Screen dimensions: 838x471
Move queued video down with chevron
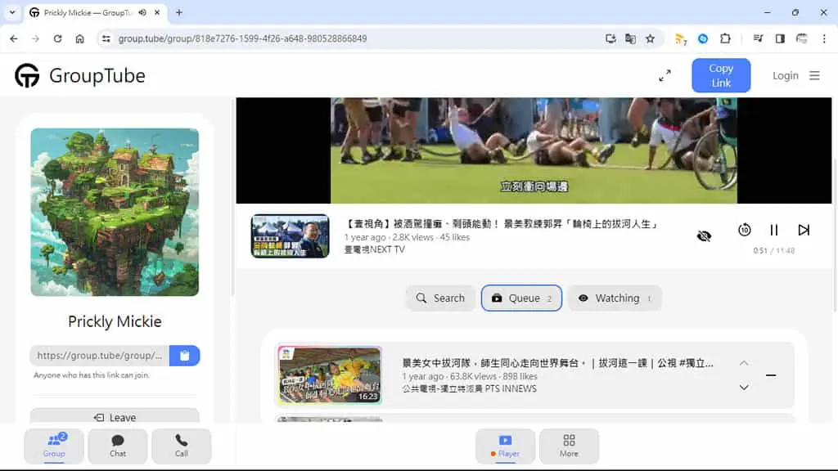tap(744, 387)
